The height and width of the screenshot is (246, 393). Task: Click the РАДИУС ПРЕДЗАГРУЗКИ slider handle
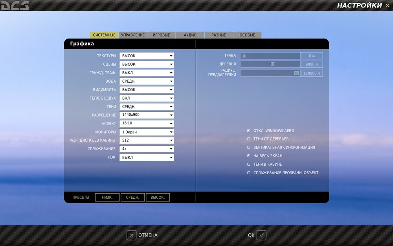pyautogui.click(x=296, y=73)
